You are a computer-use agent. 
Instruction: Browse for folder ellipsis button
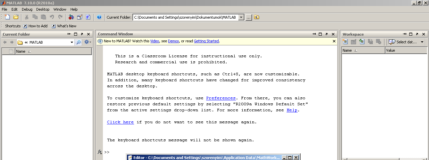tap(249, 17)
